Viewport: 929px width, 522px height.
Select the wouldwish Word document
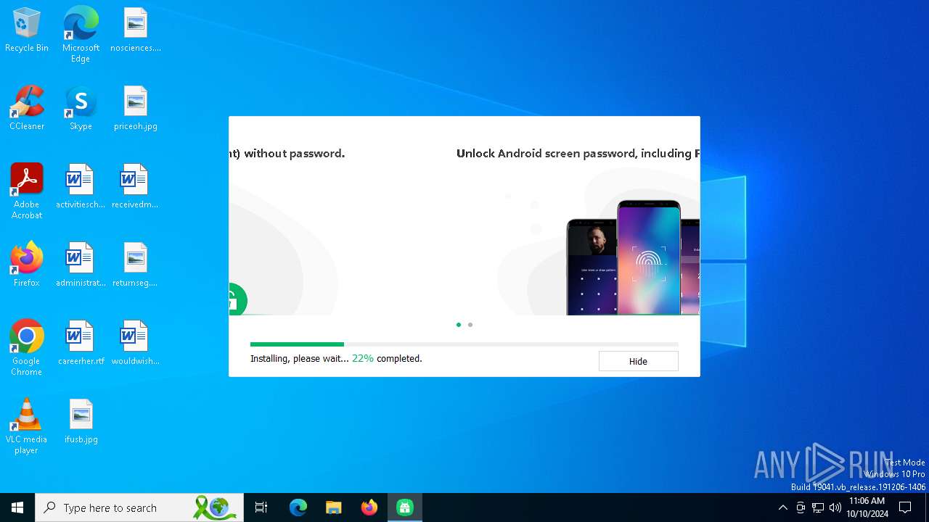[x=136, y=344]
